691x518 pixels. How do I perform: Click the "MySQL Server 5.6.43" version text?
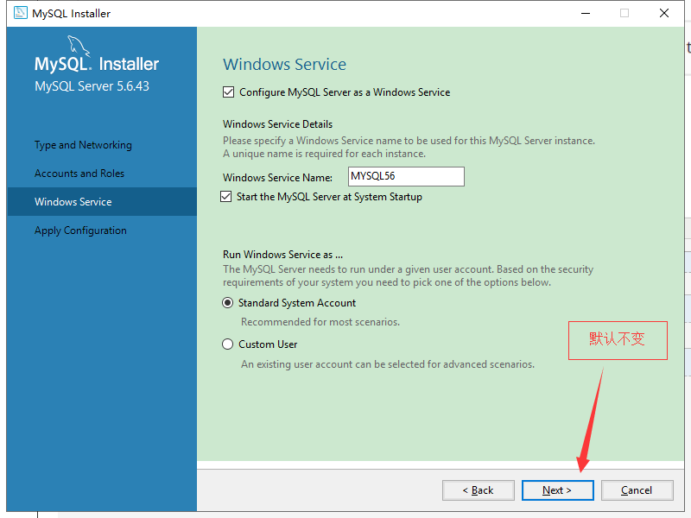click(x=92, y=85)
